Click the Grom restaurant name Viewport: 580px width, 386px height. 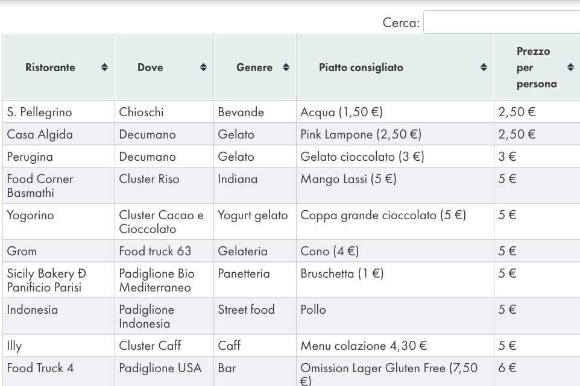click(x=22, y=251)
